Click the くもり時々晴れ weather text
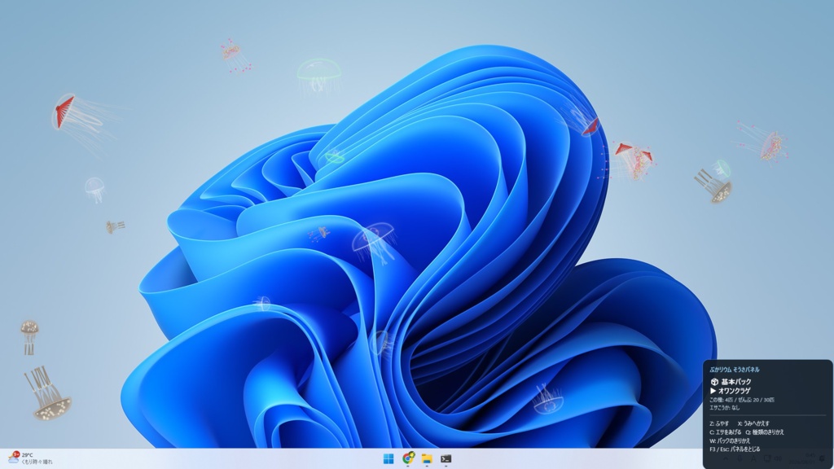Viewport: 834px width, 469px height. pyautogui.click(x=37, y=462)
